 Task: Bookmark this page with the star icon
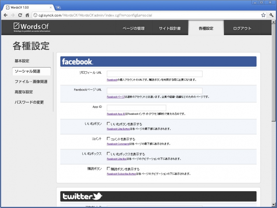(263, 15)
